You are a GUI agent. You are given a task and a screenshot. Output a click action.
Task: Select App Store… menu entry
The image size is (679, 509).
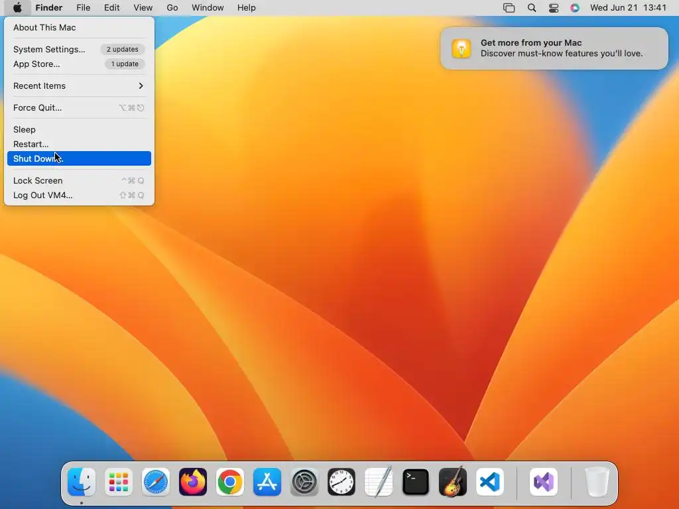(x=79, y=64)
